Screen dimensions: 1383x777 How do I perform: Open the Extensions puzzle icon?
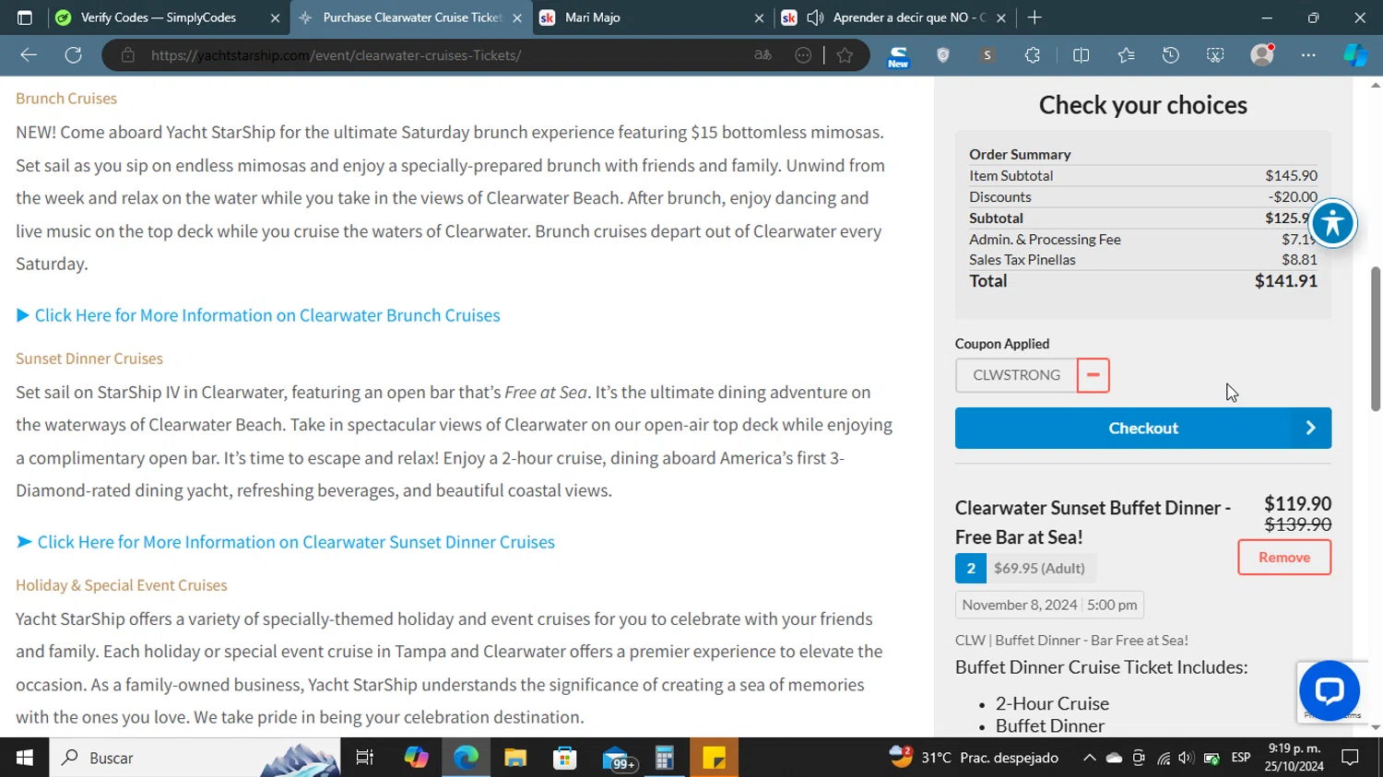tap(1033, 55)
